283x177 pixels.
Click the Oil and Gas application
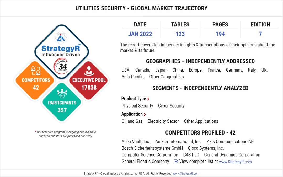[x=132, y=121]
